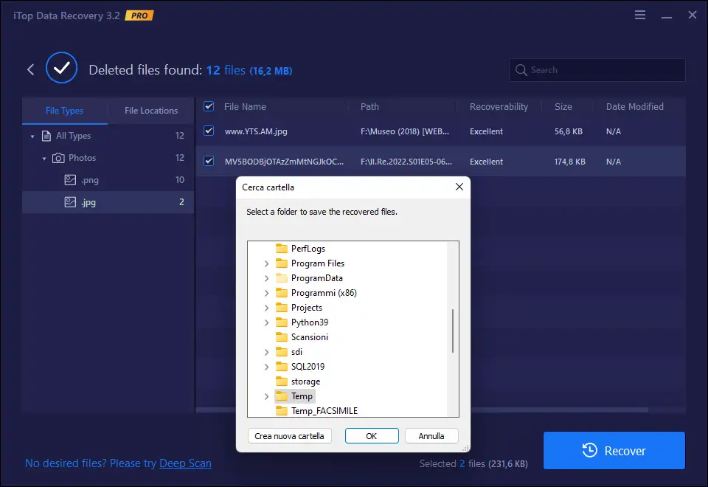This screenshot has height=487, width=708.
Task: Click the Recover button
Action: point(614,450)
